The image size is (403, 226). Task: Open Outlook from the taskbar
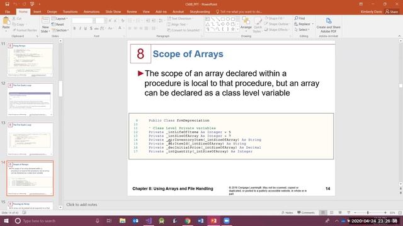coord(135,220)
